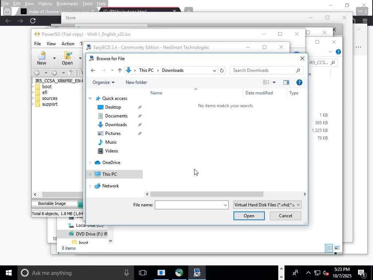Screen dimensions: 373x280
Task: Click the search magnifier in Search Downloads
Action: (298, 70)
